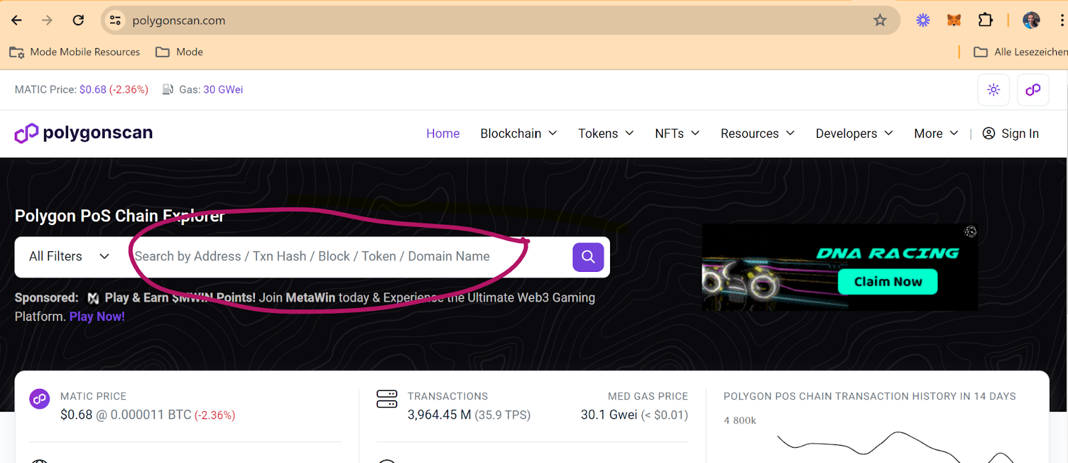Expand the Resources menu
Image resolution: width=1068 pixels, height=463 pixels.
[x=758, y=133]
